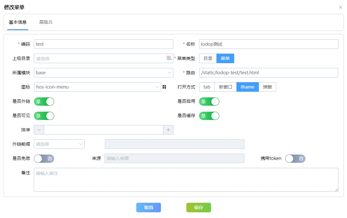Expand the 外链前缀 dropdown
The width and height of the screenshot is (347, 218).
click(59, 144)
